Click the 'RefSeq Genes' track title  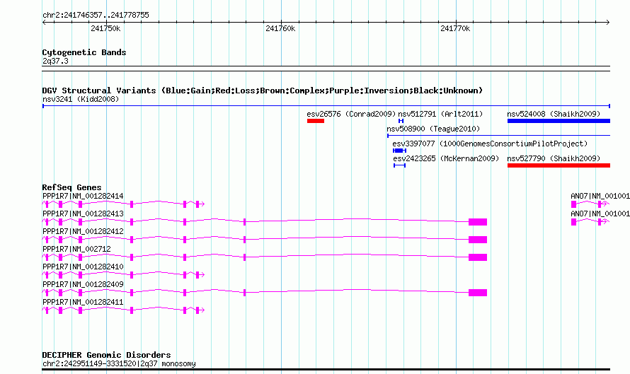click(71, 187)
